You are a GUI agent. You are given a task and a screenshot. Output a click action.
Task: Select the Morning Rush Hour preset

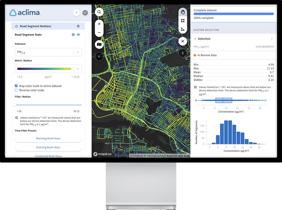48,138
